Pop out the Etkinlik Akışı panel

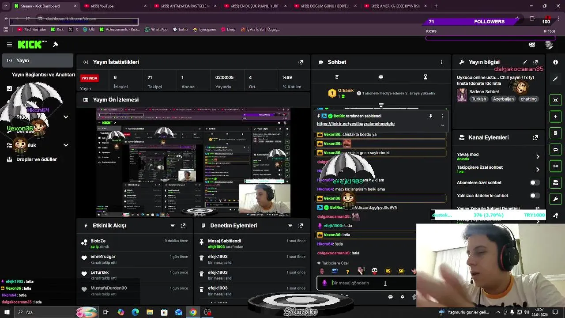coord(183,226)
